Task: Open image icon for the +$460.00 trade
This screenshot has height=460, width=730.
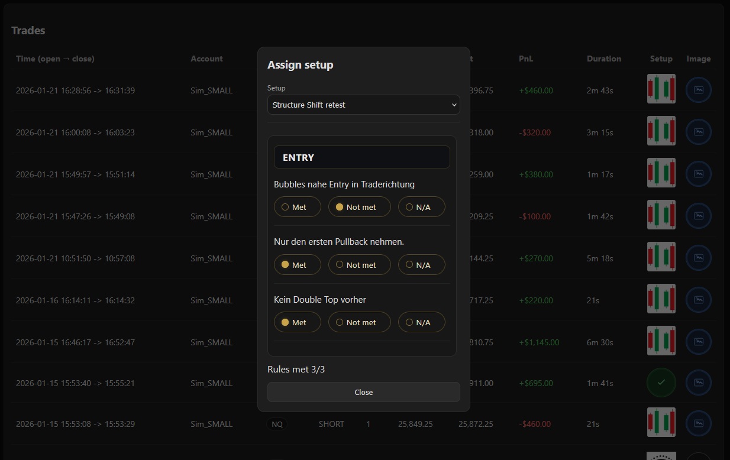Action: tap(698, 90)
